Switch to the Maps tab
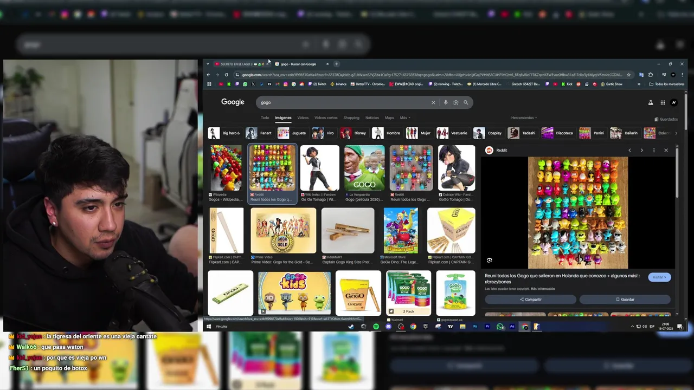This screenshot has width=694, height=390. coord(389,118)
